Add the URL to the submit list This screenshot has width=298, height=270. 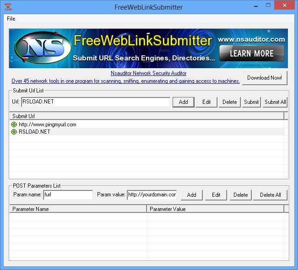point(184,102)
